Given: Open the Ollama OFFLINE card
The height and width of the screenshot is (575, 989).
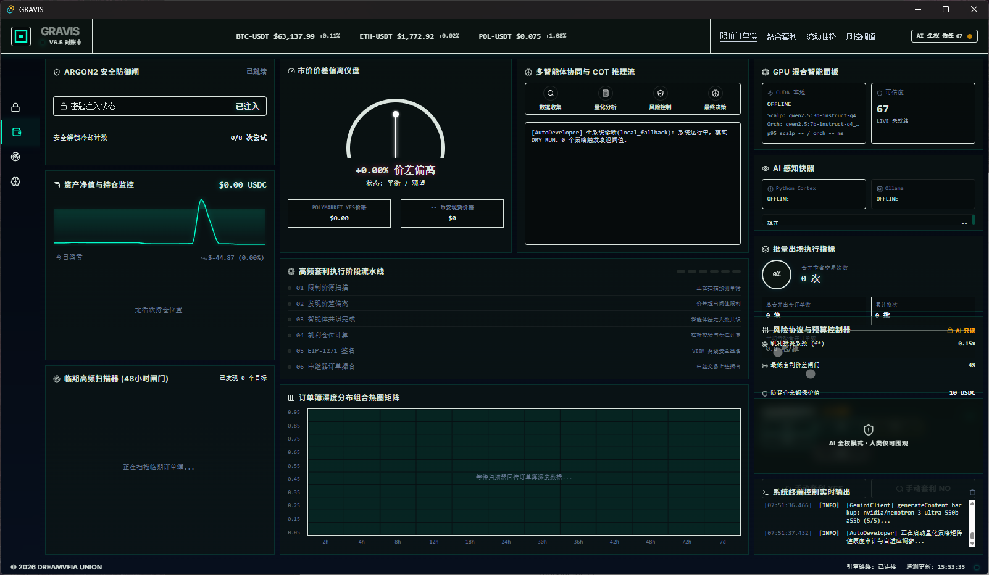Looking at the screenshot, I should [x=923, y=194].
